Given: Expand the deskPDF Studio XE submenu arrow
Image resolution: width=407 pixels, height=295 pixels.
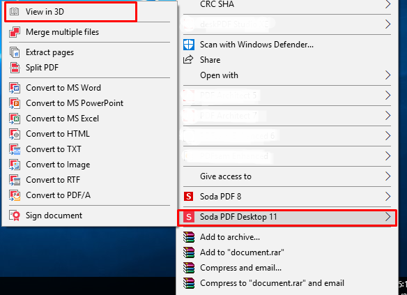Looking at the screenshot, I should 387,24.
